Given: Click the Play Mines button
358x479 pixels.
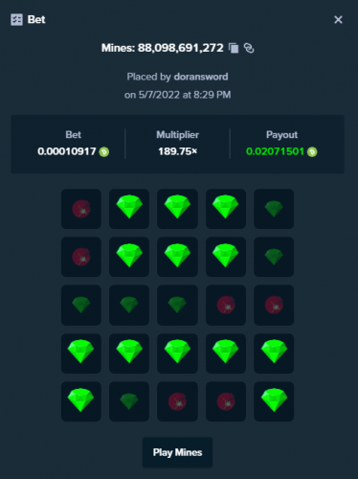Looking at the screenshot, I should pos(177,452).
